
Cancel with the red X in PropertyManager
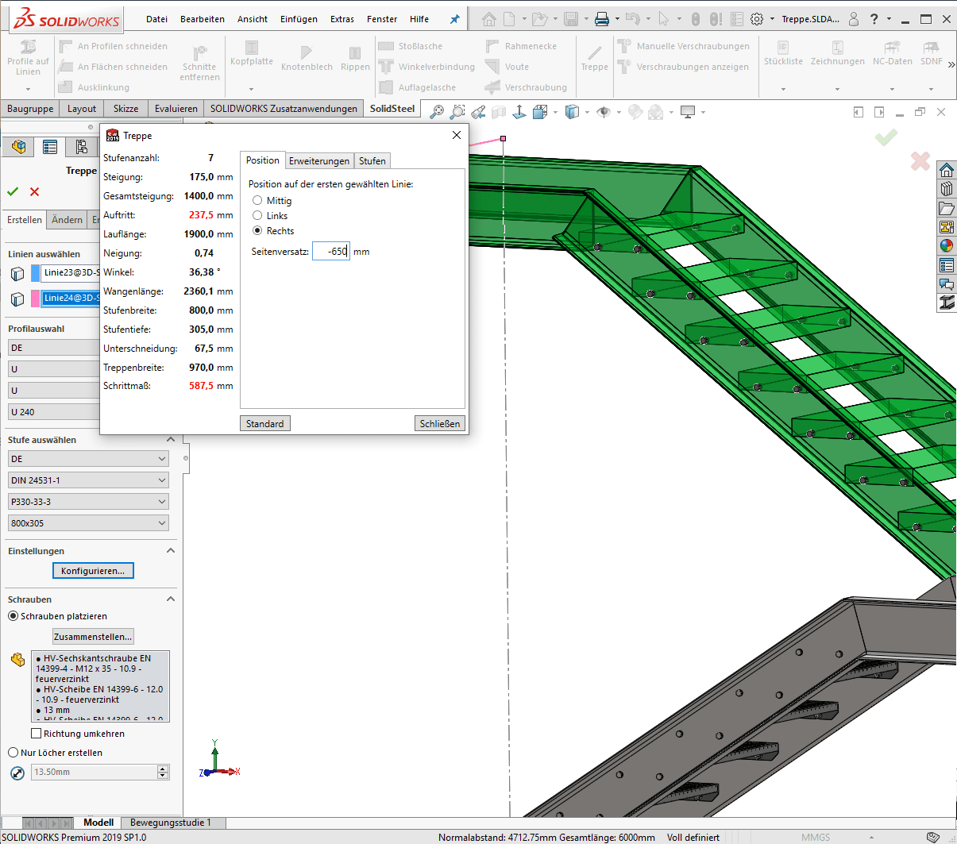pos(34,191)
